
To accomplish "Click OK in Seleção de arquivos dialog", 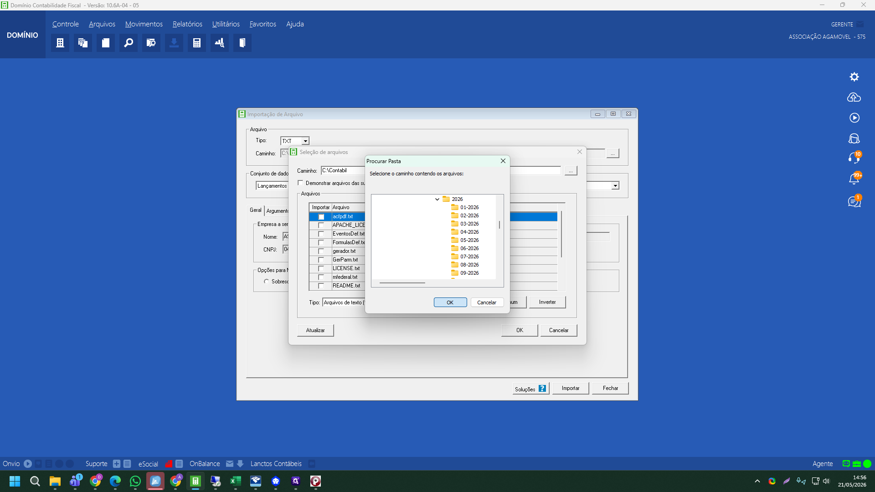I will (x=520, y=330).
